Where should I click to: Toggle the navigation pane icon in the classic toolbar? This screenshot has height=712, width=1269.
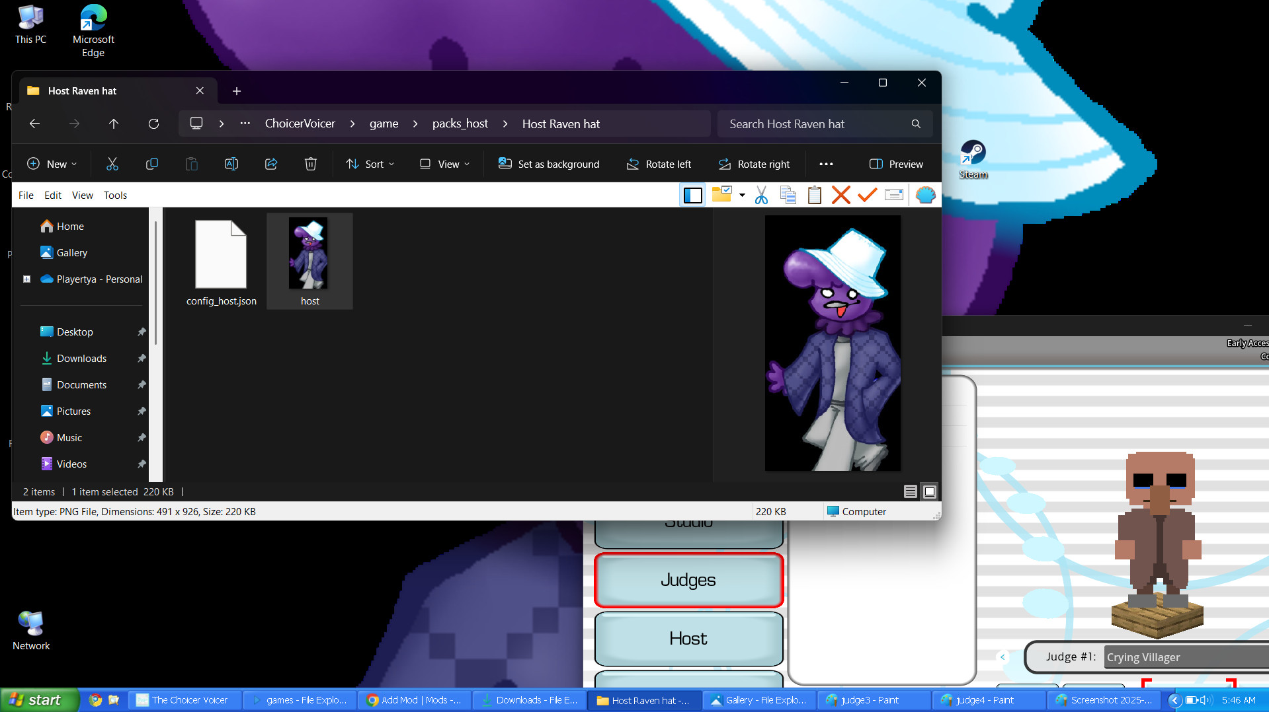point(692,195)
